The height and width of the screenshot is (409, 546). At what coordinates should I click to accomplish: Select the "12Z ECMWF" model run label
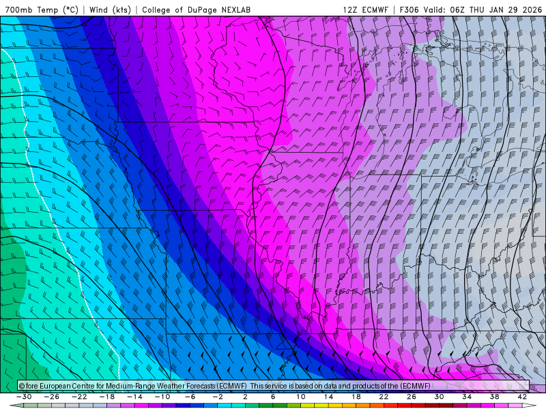(x=365, y=10)
